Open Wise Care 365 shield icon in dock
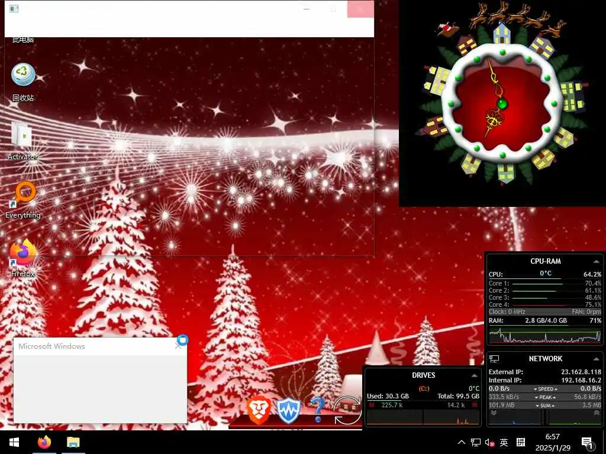 click(x=288, y=410)
